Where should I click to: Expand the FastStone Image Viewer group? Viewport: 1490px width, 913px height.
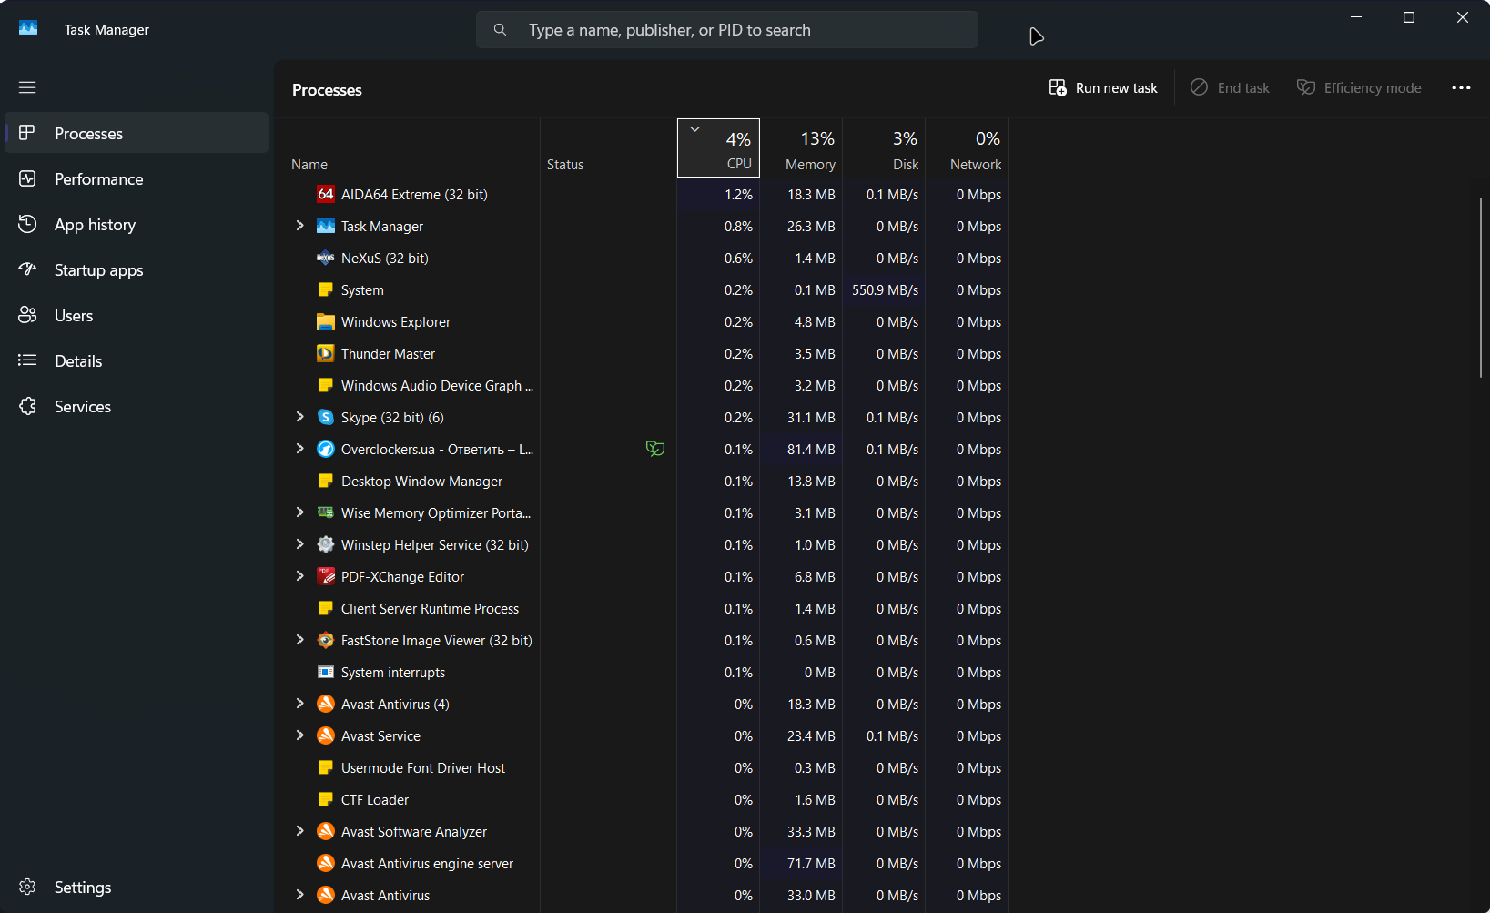(299, 640)
